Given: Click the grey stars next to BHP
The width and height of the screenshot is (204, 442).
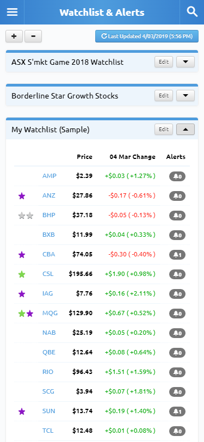Looking at the screenshot, I should (26, 216).
